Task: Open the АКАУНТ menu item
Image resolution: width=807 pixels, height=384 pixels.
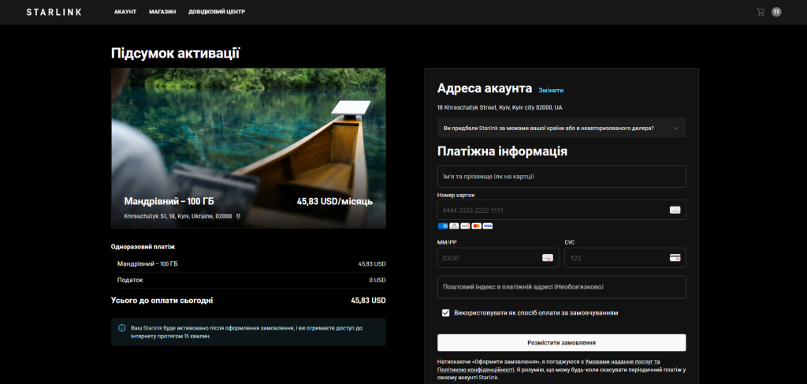Action: 125,12
